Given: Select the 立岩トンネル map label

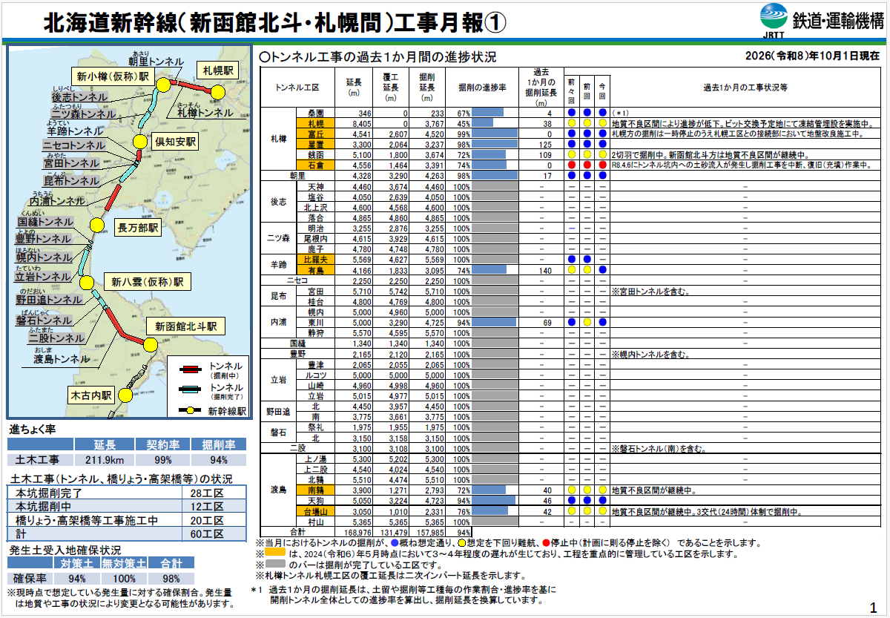Looking at the screenshot, I should point(43,276).
